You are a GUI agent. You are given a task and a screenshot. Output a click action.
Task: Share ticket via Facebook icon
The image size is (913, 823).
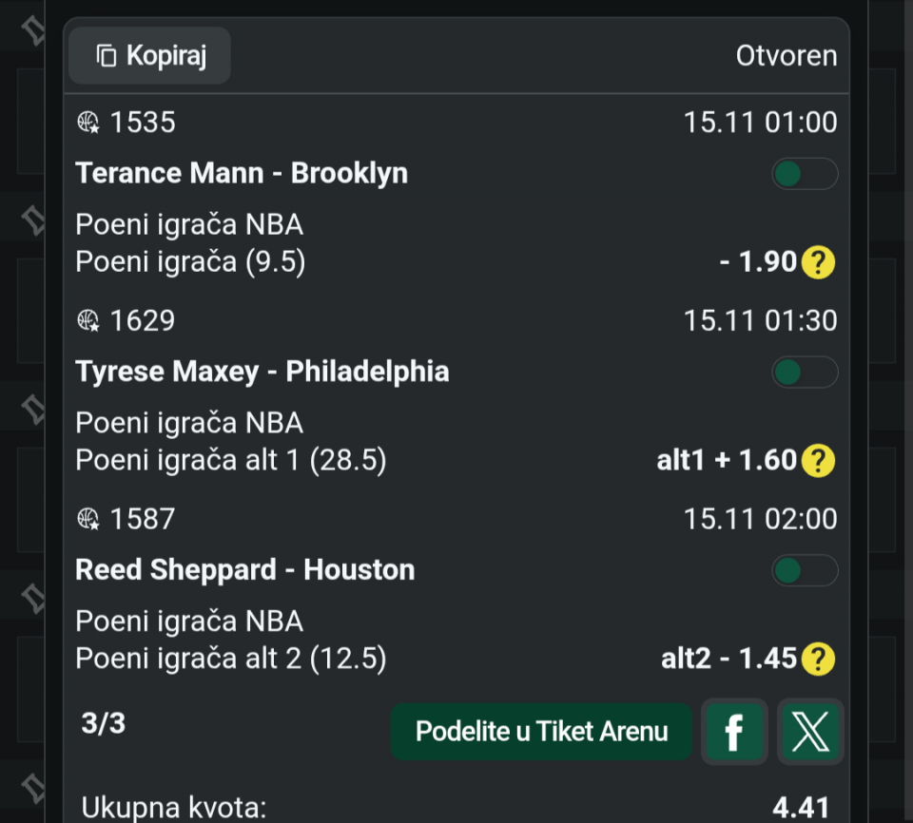[x=734, y=732]
